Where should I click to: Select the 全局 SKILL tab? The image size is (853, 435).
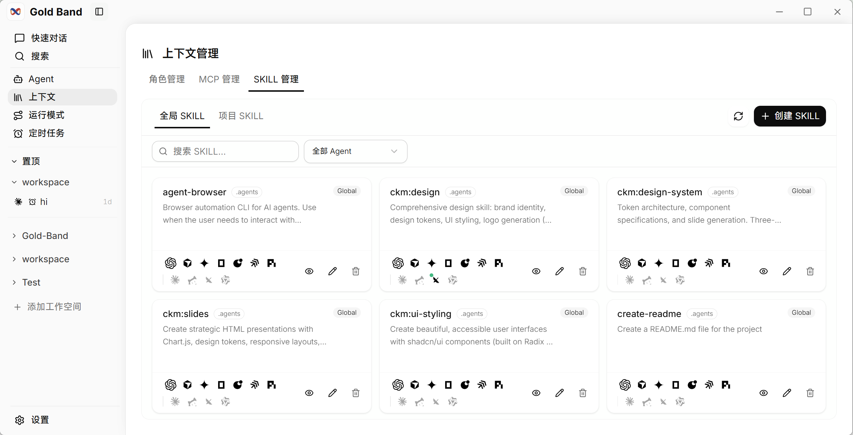(182, 116)
